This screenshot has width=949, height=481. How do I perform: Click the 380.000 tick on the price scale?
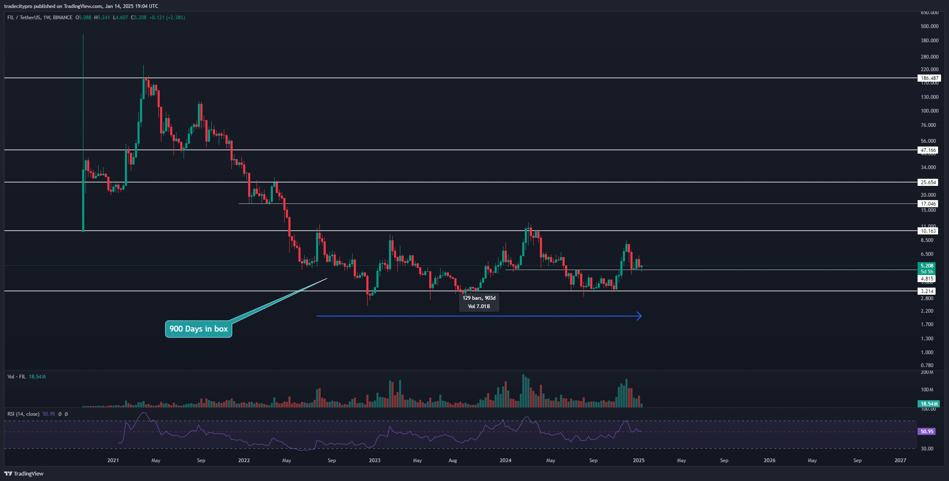click(x=930, y=41)
